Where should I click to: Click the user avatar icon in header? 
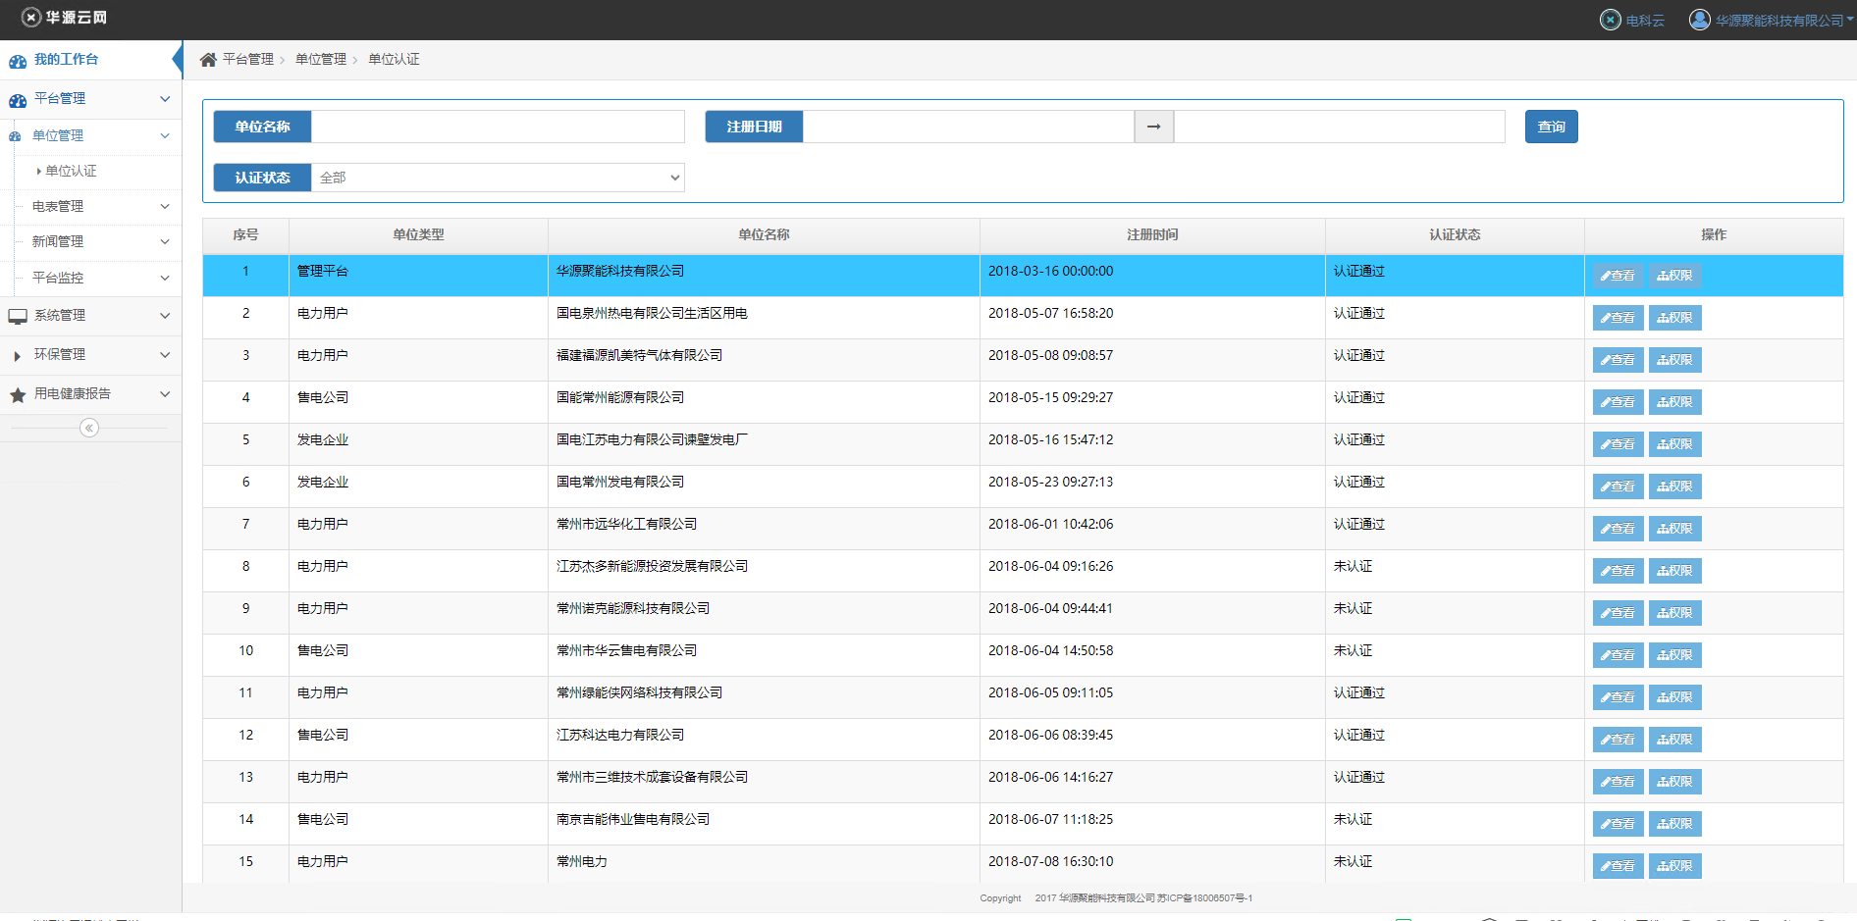pos(1699,20)
